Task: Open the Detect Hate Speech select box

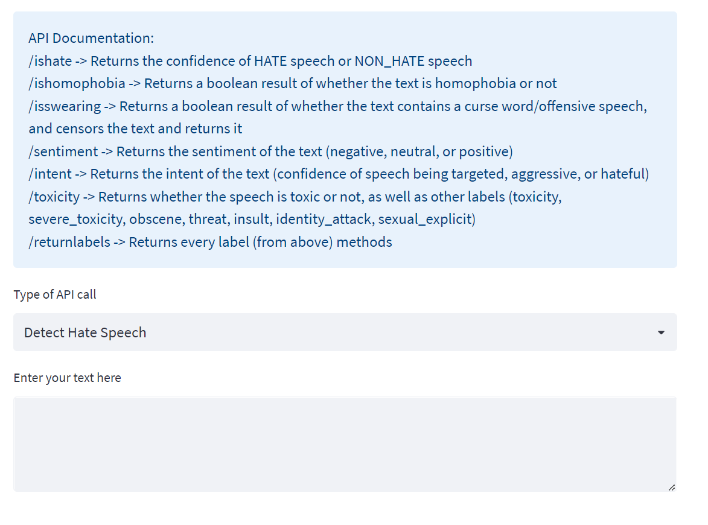Action: (345, 332)
